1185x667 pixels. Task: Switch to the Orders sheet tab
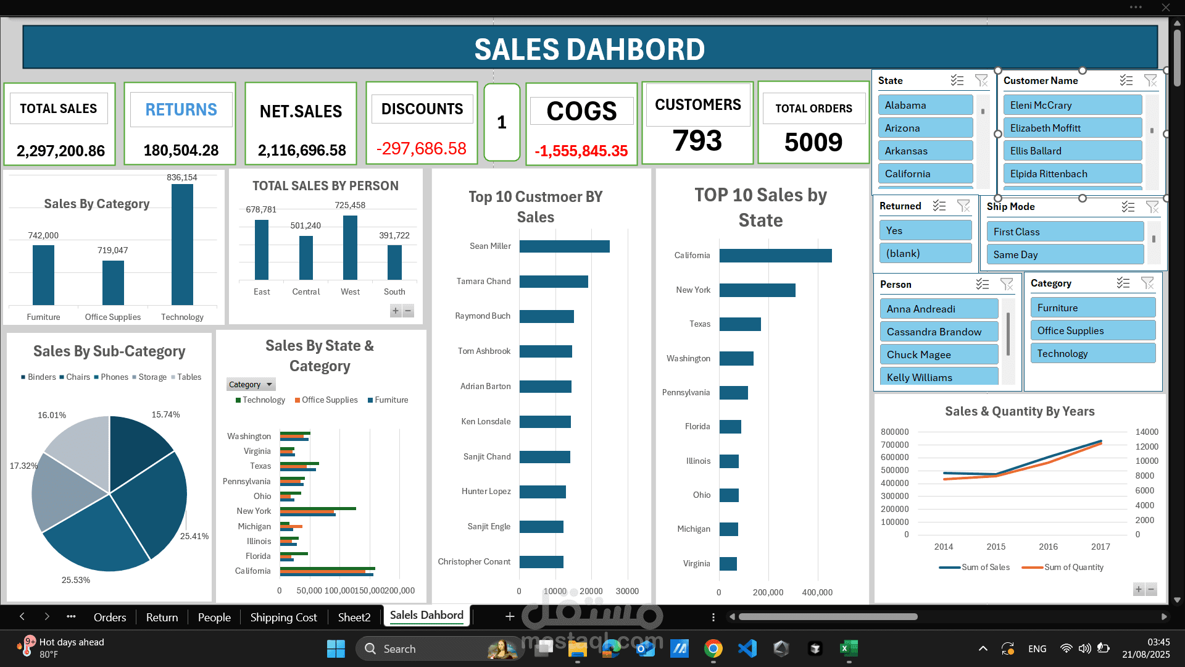click(x=109, y=617)
